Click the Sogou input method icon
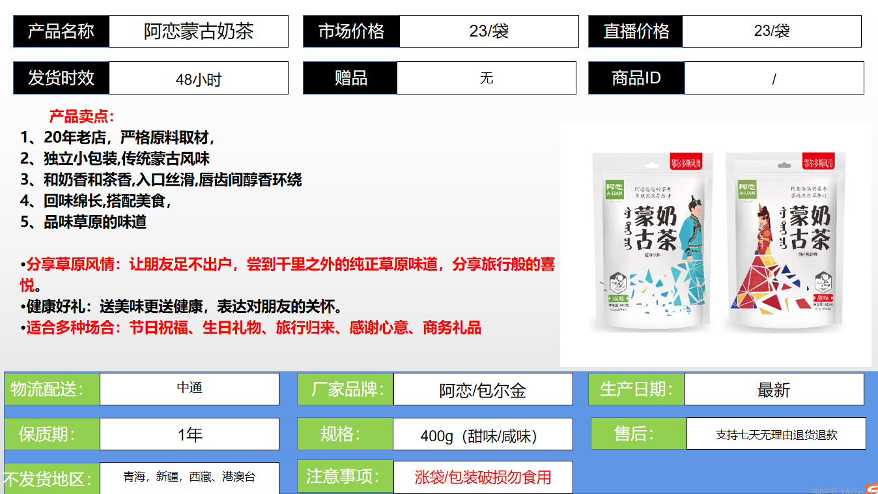The height and width of the screenshot is (494, 878). click(870, 489)
